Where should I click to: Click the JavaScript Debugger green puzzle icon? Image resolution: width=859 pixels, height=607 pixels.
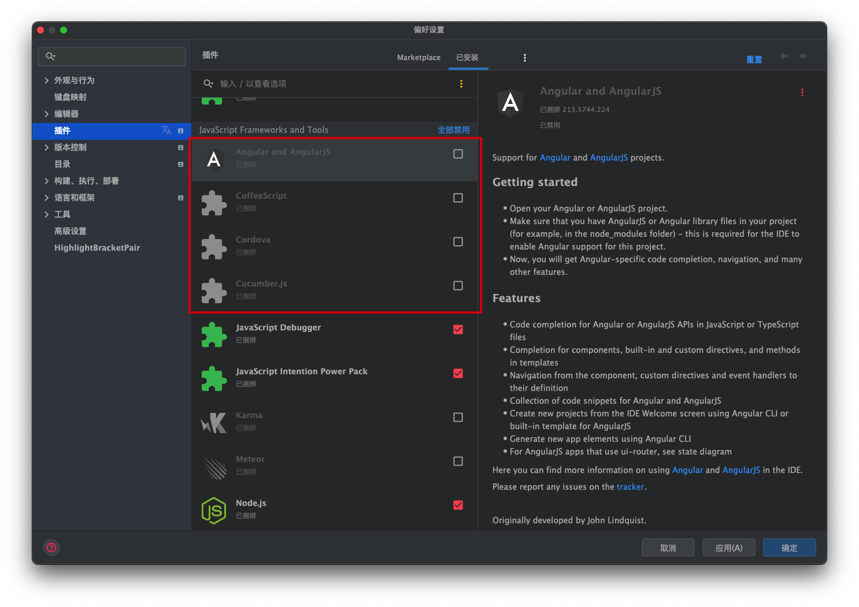point(214,335)
